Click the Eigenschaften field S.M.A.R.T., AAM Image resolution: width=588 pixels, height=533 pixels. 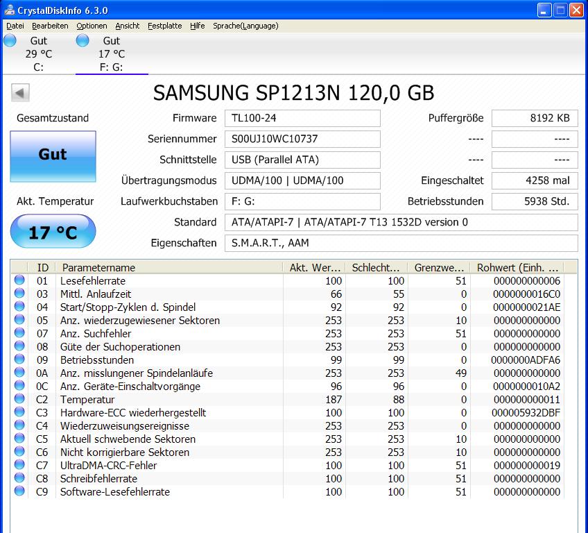pos(401,243)
